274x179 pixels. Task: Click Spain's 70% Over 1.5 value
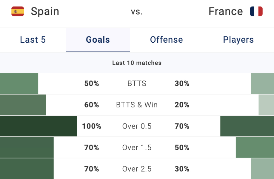[92, 147]
